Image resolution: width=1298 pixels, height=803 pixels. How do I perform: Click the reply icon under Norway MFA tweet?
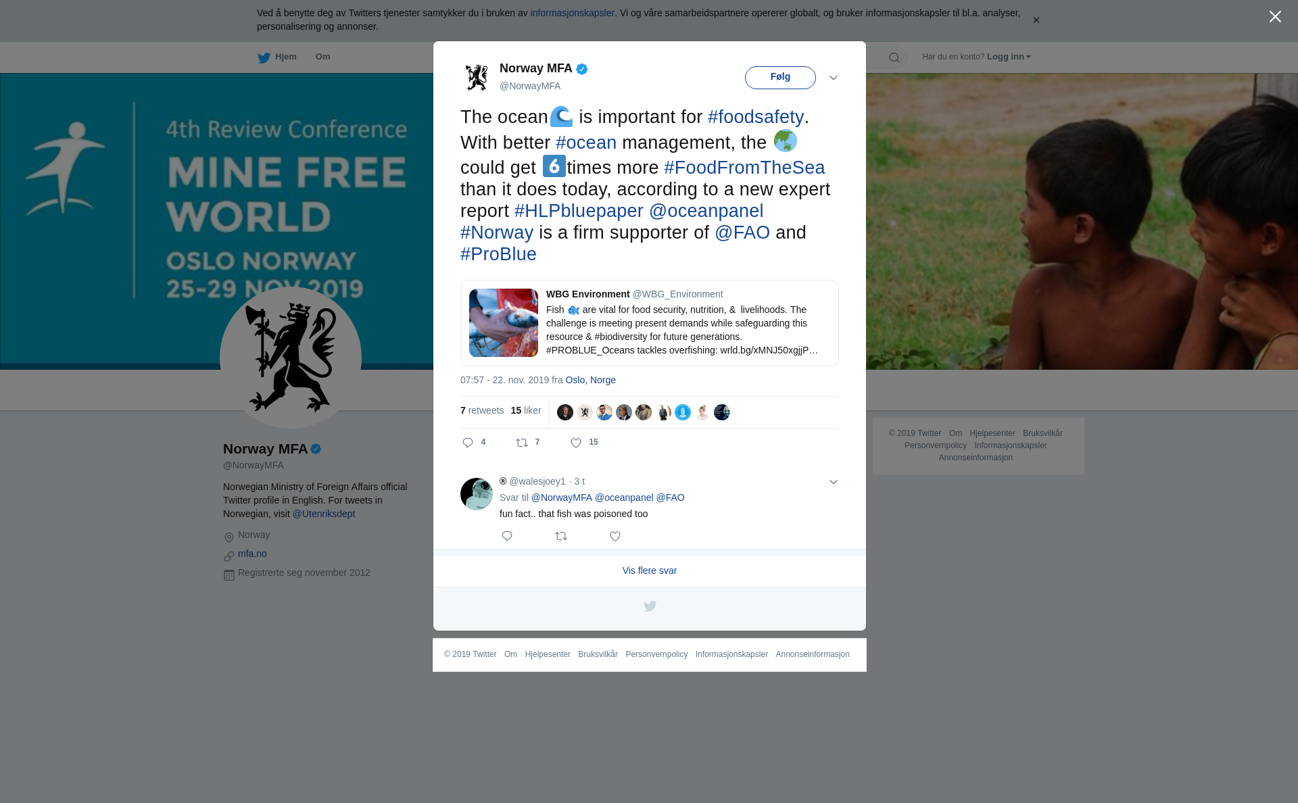468,443
